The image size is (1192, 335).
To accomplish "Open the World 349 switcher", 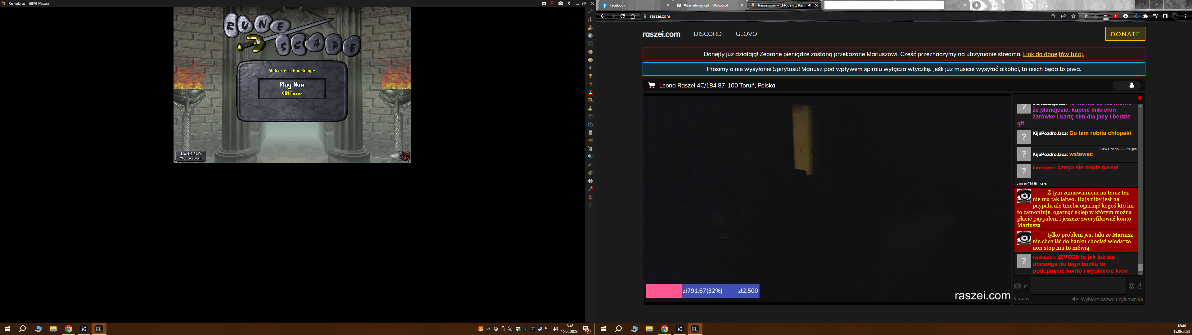I will [190, 156].
